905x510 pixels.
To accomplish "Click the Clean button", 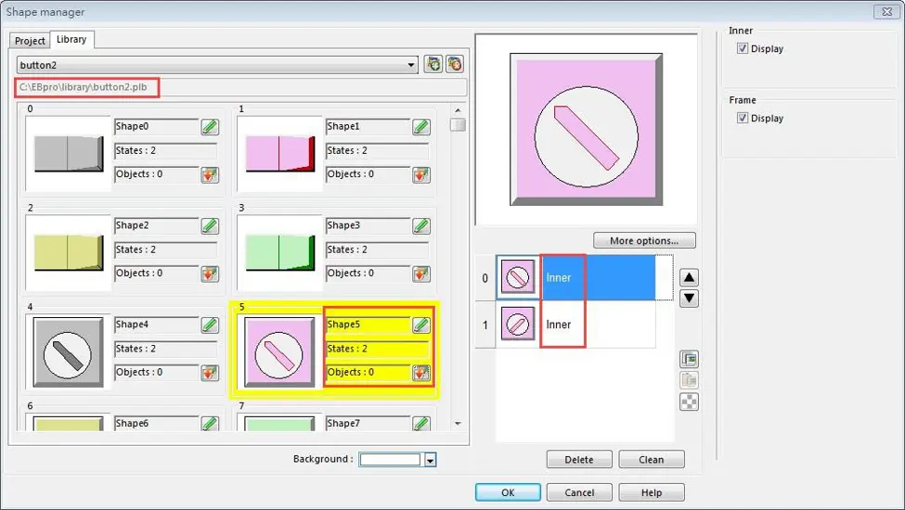I will click(x=651, y=459).
